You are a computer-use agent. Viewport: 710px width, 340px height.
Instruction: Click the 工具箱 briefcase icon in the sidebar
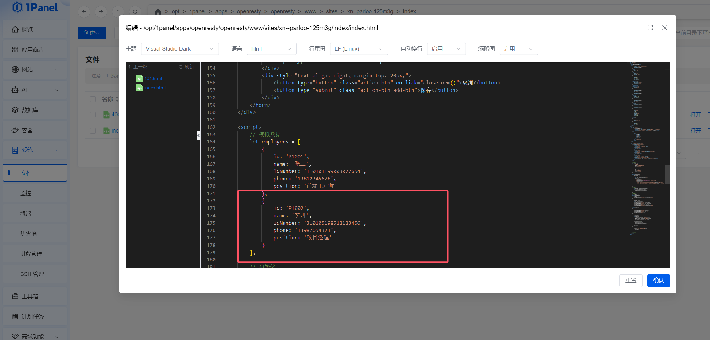(15, 296)
